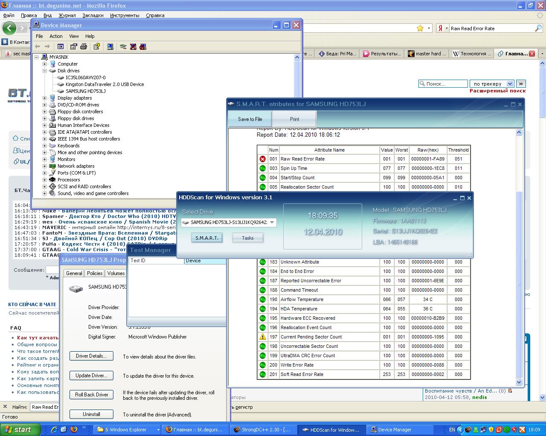The width and height of the screenshot is (546, 436).
Task: Open the 'по трекеру' search scope dropdown
Action: (509, 84)
